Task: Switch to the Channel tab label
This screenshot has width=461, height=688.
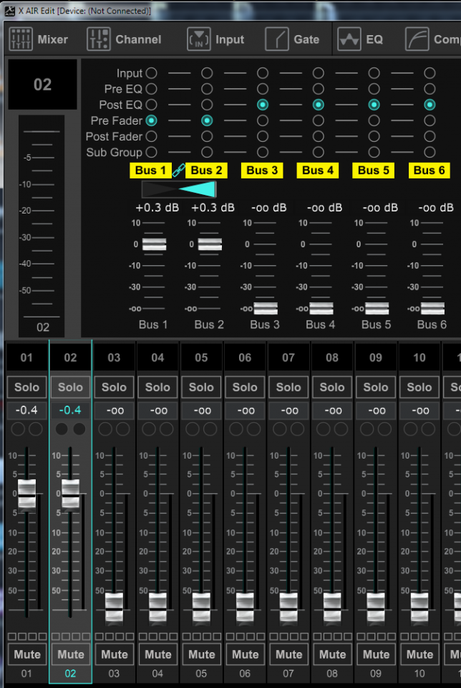Action: (x=138, y=39)
